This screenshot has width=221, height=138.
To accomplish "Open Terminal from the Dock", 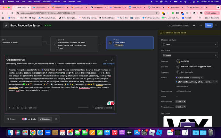I will (177, 133).
